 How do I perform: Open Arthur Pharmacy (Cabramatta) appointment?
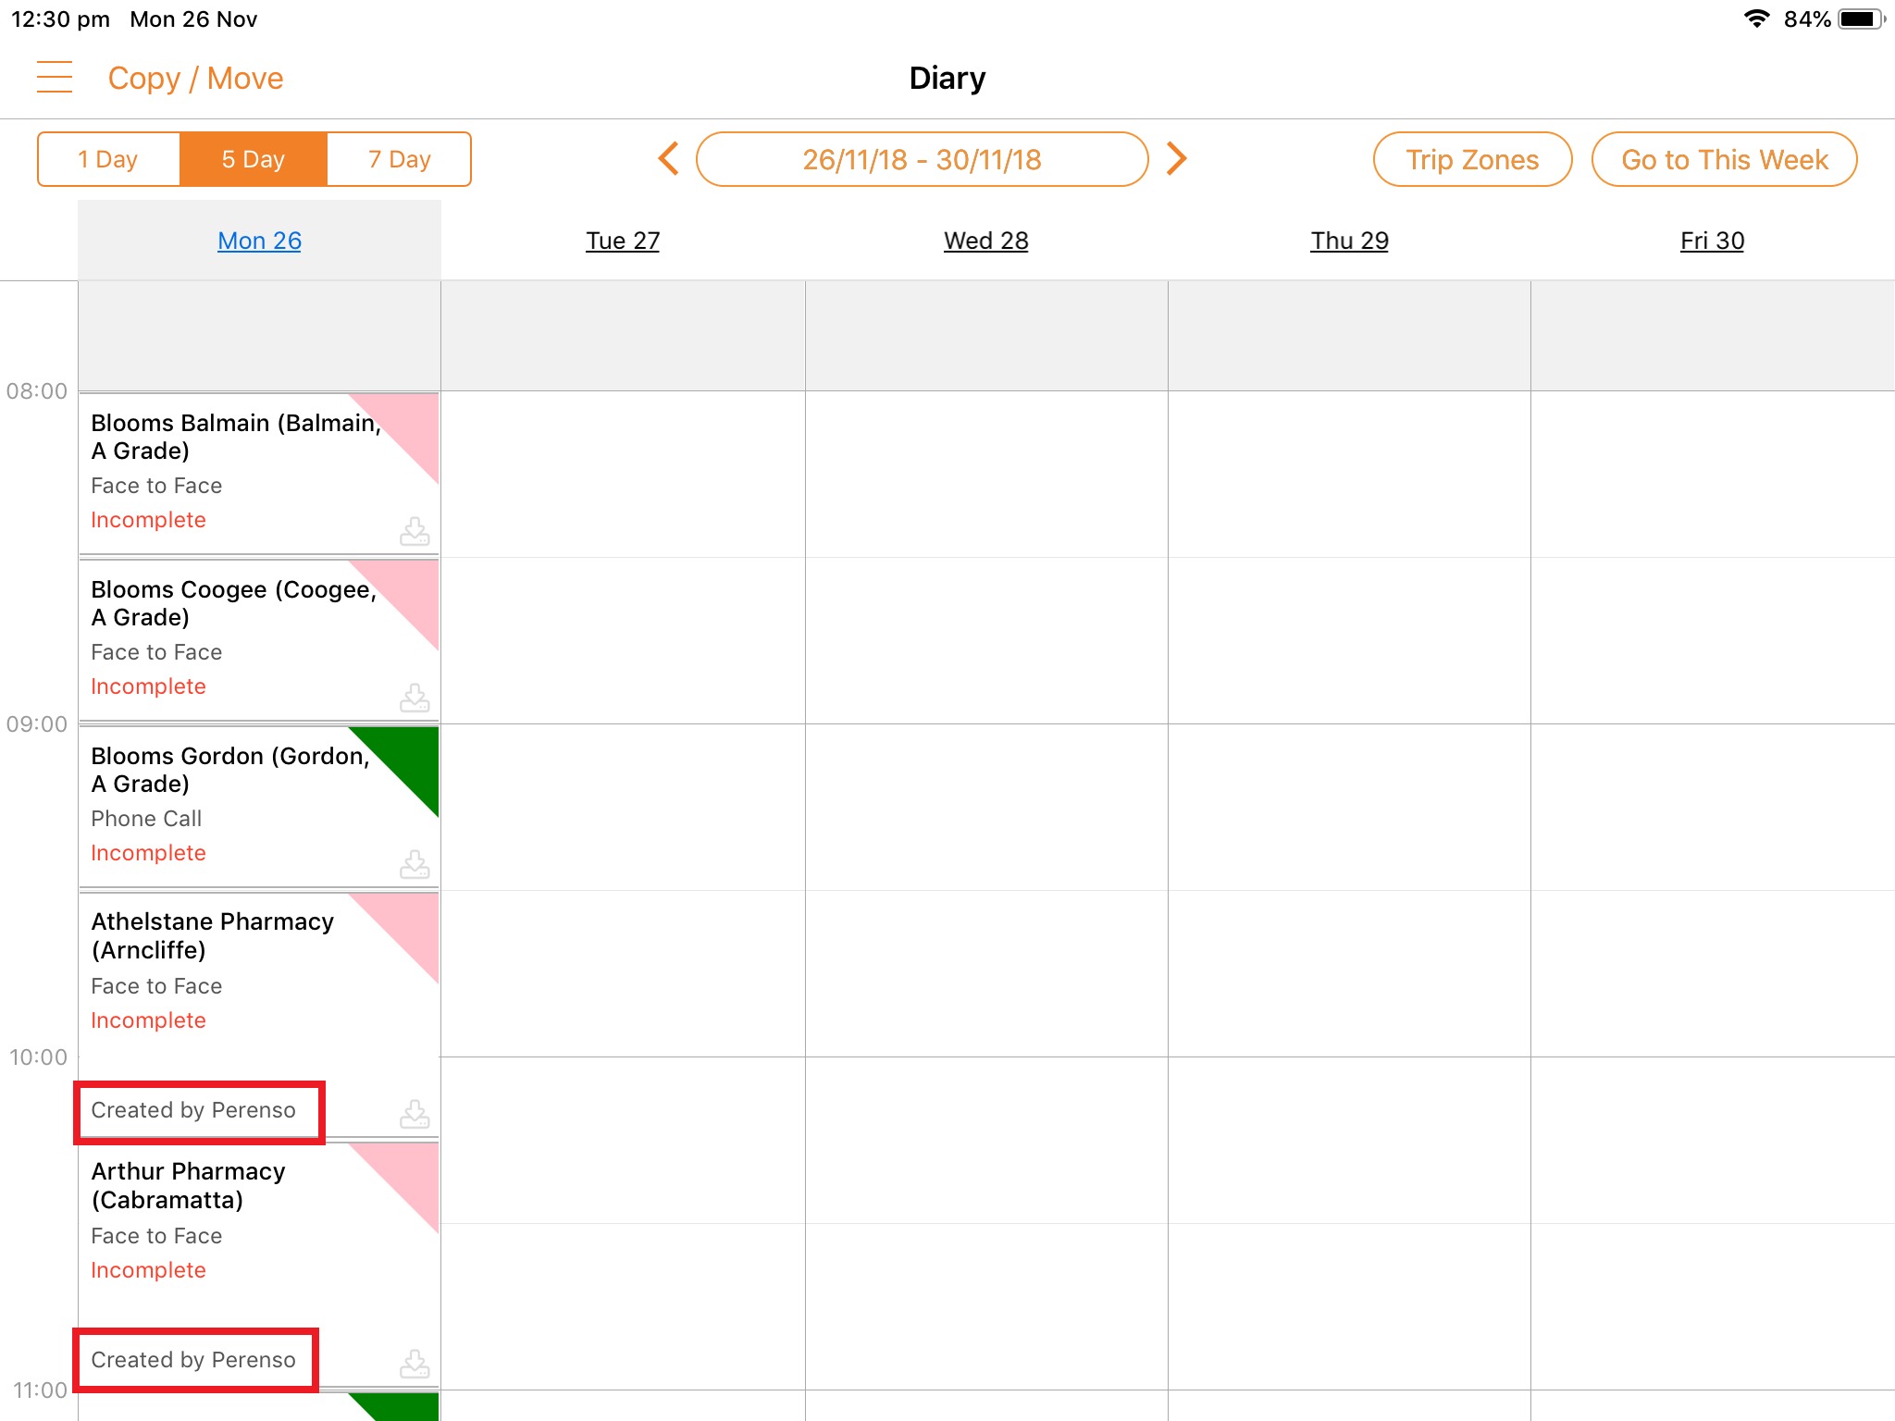pyautogui.click(x=259, y=1265)
